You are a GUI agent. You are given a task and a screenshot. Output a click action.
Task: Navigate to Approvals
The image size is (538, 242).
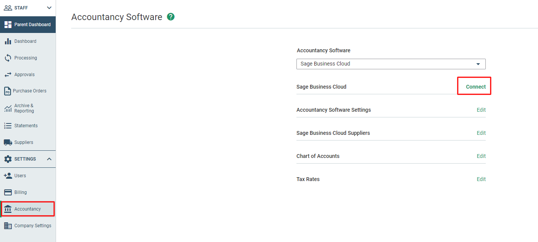[28, 75]
